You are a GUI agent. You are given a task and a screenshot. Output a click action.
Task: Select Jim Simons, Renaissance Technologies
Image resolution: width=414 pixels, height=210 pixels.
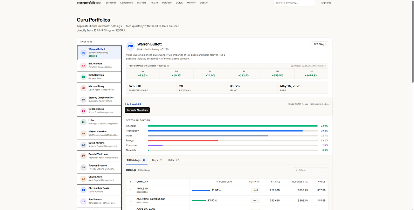[99, 201]
